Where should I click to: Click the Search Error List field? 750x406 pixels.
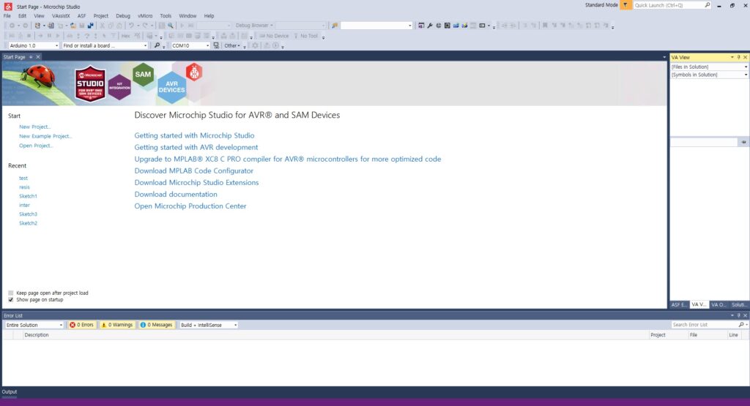704,325
